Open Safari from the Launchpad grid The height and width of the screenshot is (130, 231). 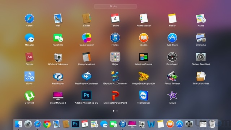tap(29, 18)
